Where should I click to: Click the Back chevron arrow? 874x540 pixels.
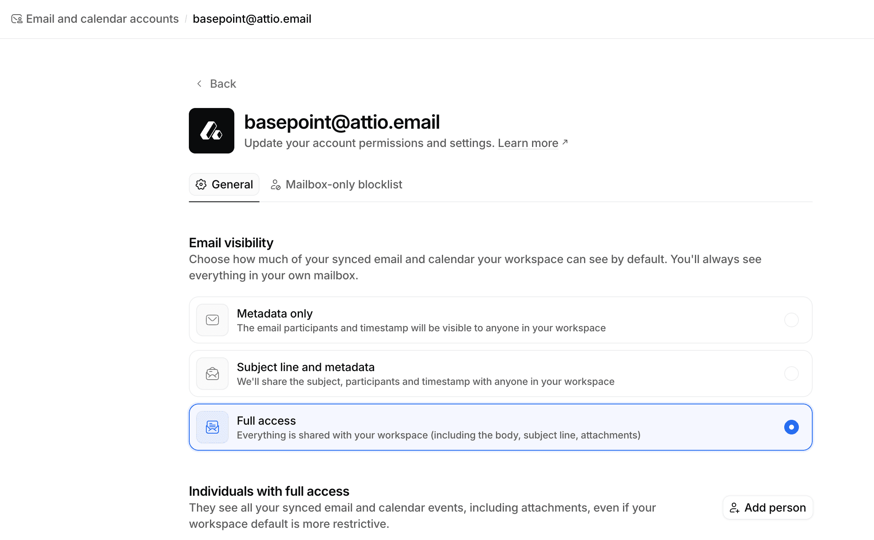pyautogui.click(x=199, y=84)
